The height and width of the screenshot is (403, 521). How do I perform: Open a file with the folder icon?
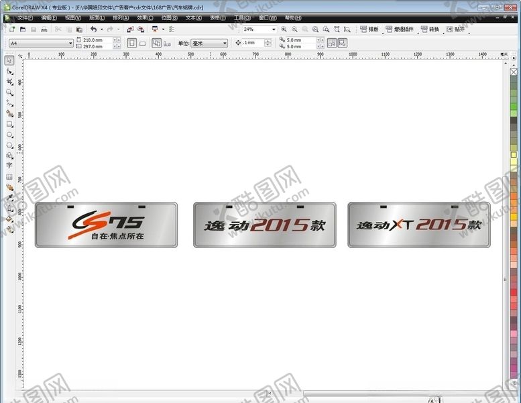pyautogui.click(x=23, y=30)
